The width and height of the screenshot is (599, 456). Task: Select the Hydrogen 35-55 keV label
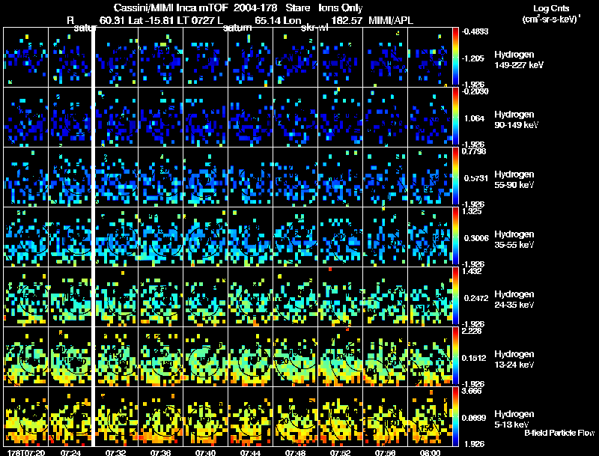point(514,240)
